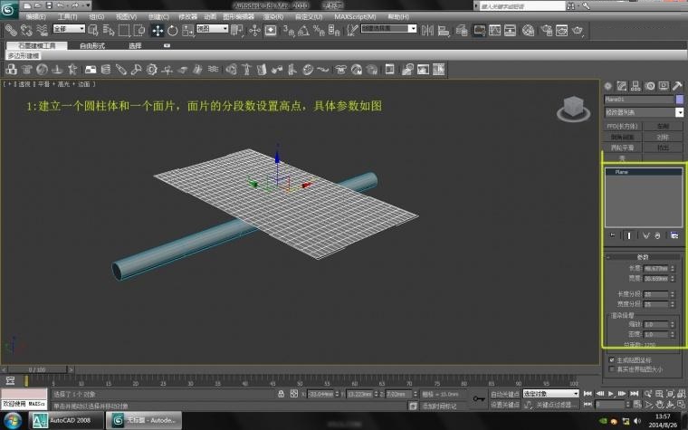Click the 添加时间标记 time tag field
The height and width of the screenshot is (430, 688).
click(440, 406)
